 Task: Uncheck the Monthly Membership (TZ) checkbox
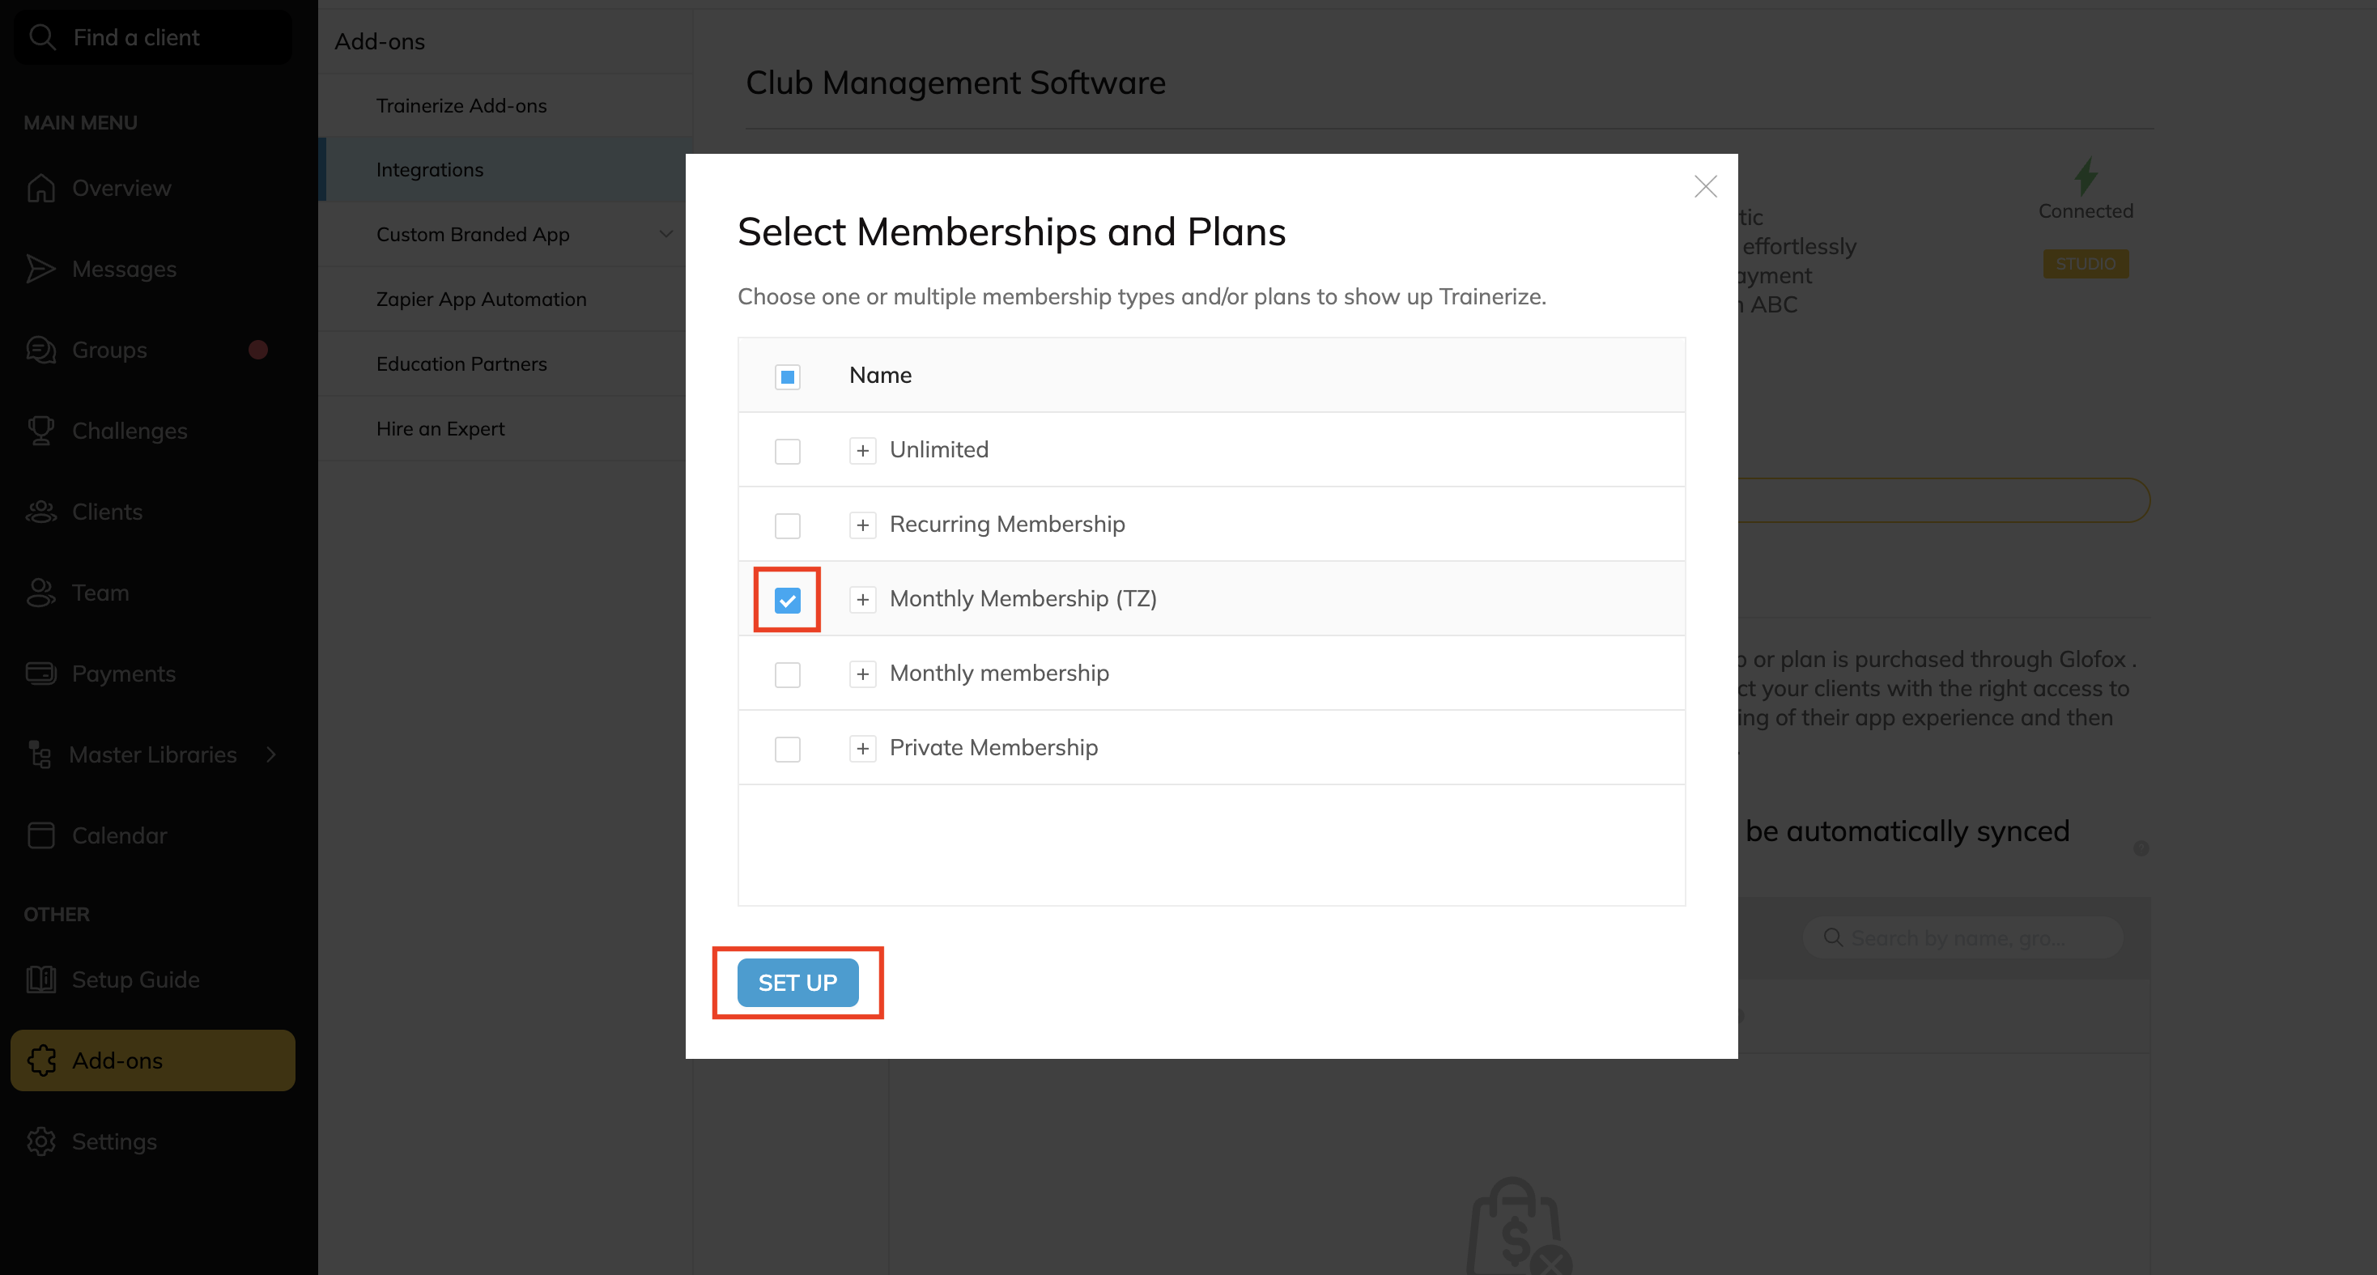(x=787, y=601)
